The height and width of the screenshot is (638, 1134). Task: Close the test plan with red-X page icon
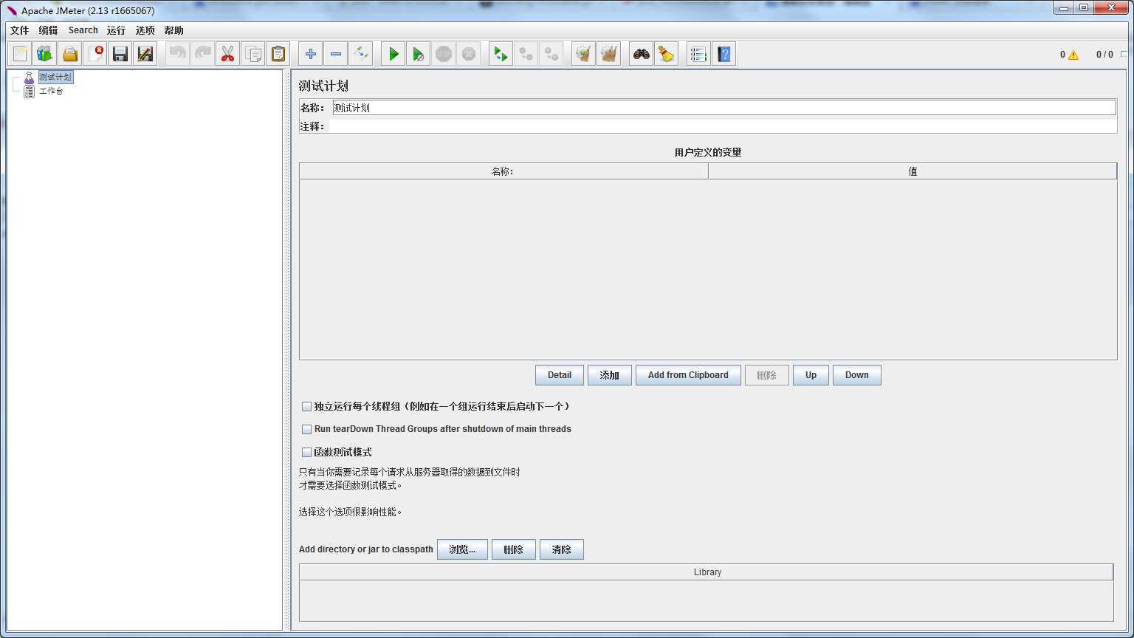point(95,54)
